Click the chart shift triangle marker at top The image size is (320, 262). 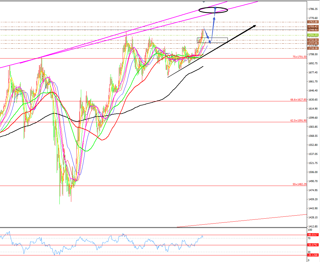point(204,2)
